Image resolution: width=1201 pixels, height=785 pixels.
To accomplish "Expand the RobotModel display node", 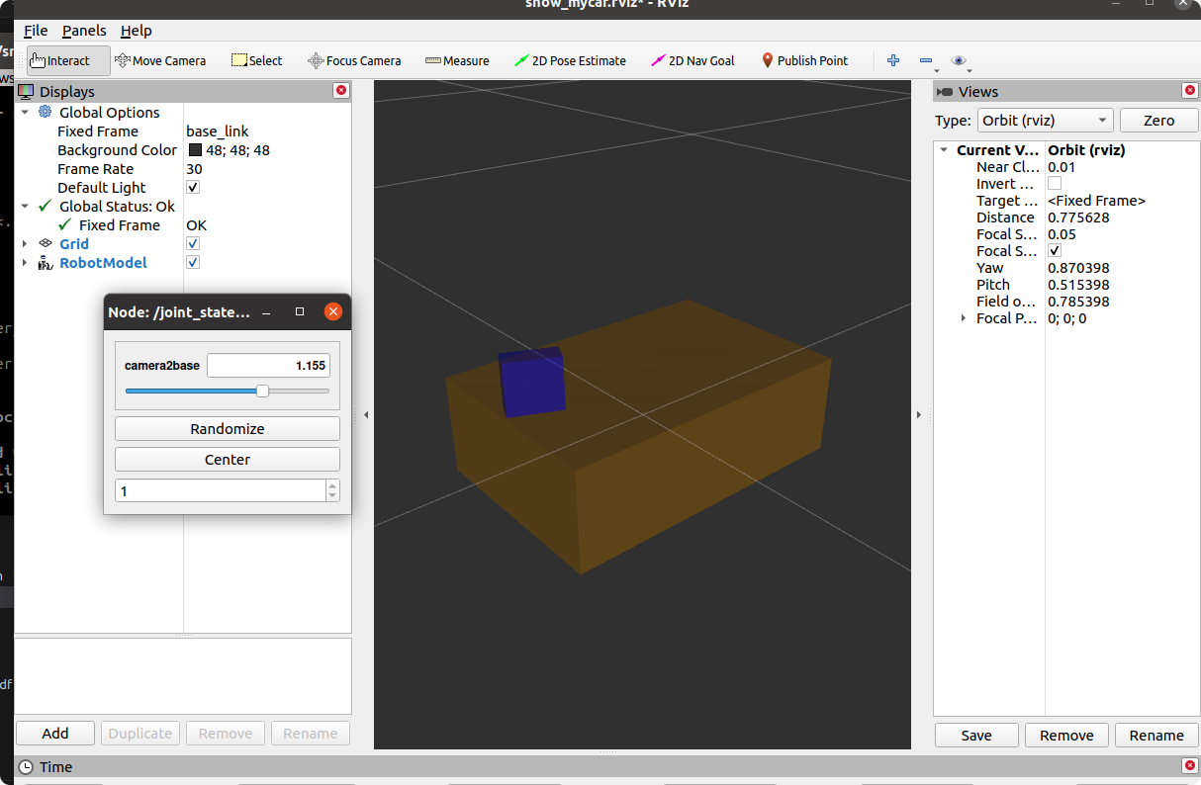I will click(x=26, y=262).
